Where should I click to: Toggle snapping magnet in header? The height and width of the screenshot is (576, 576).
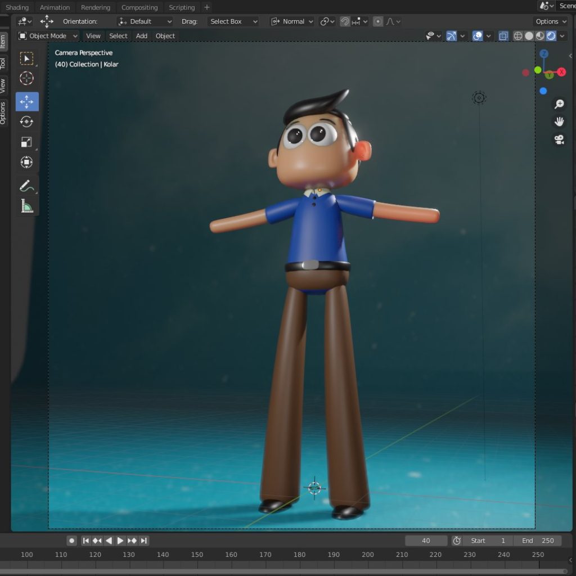(345, 21)
